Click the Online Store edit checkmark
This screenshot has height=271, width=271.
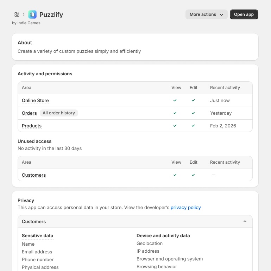(193, 100)
